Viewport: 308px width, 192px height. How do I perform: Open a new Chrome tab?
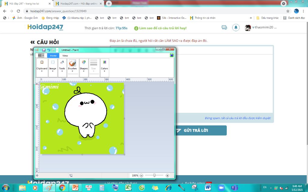tap(109, 4)
